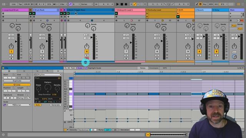The image size is (246, 138).
Task: Click the Link button
Action: (x=14, y=4)
